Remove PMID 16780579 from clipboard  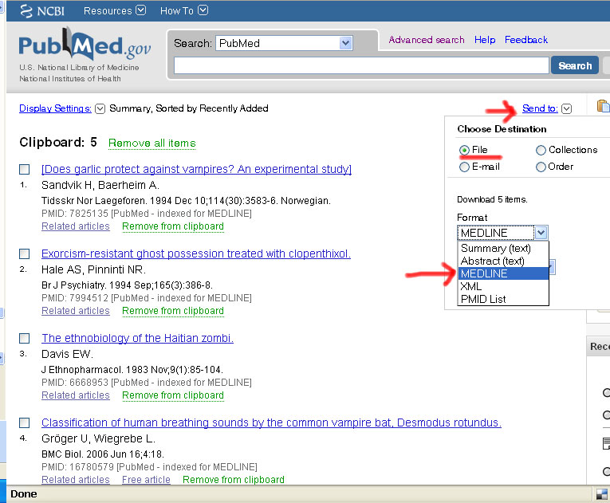pos(234,479)
